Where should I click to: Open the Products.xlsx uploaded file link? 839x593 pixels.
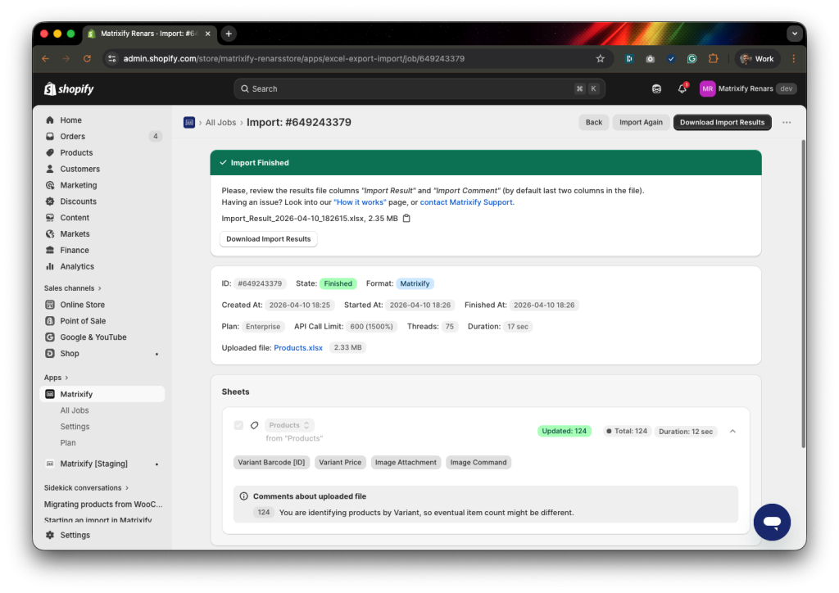pos(298,346)
